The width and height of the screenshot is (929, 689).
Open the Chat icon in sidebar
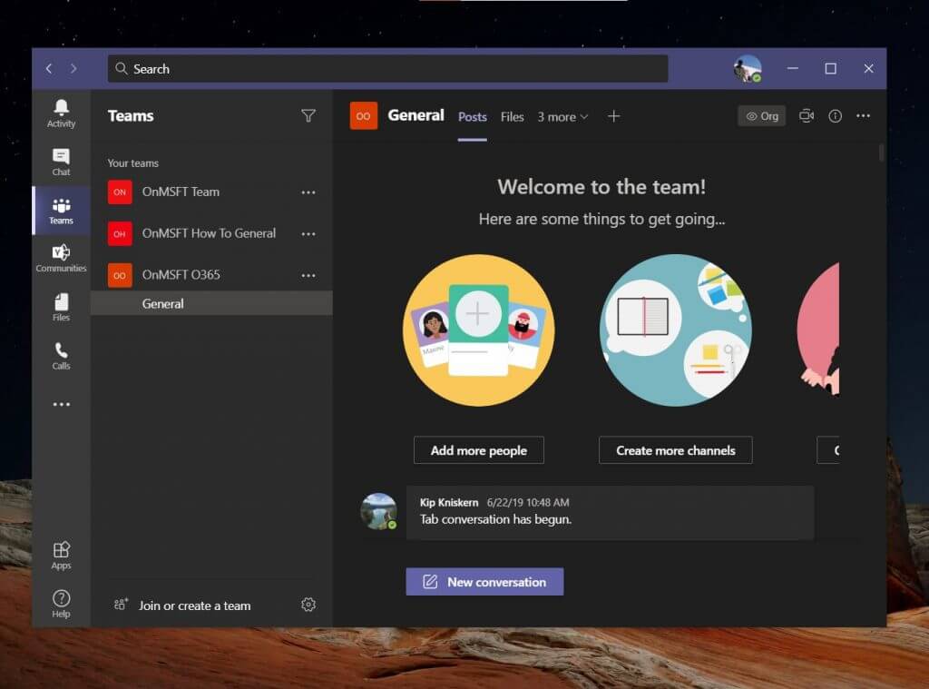tap(61, 162)
